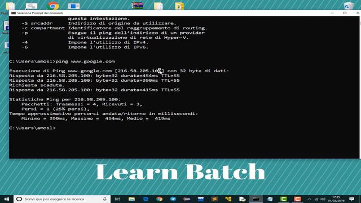The width and height of the screenshot is (361, 203).
Task: Click the reply line with durata=454ms
Action: 94,76
